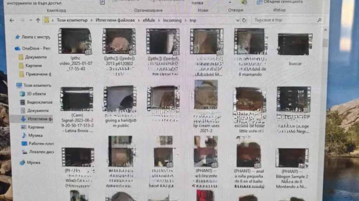Screen dimensions: 359x201
Task: Click the magnifier search icon
Action: click(320, 20)
